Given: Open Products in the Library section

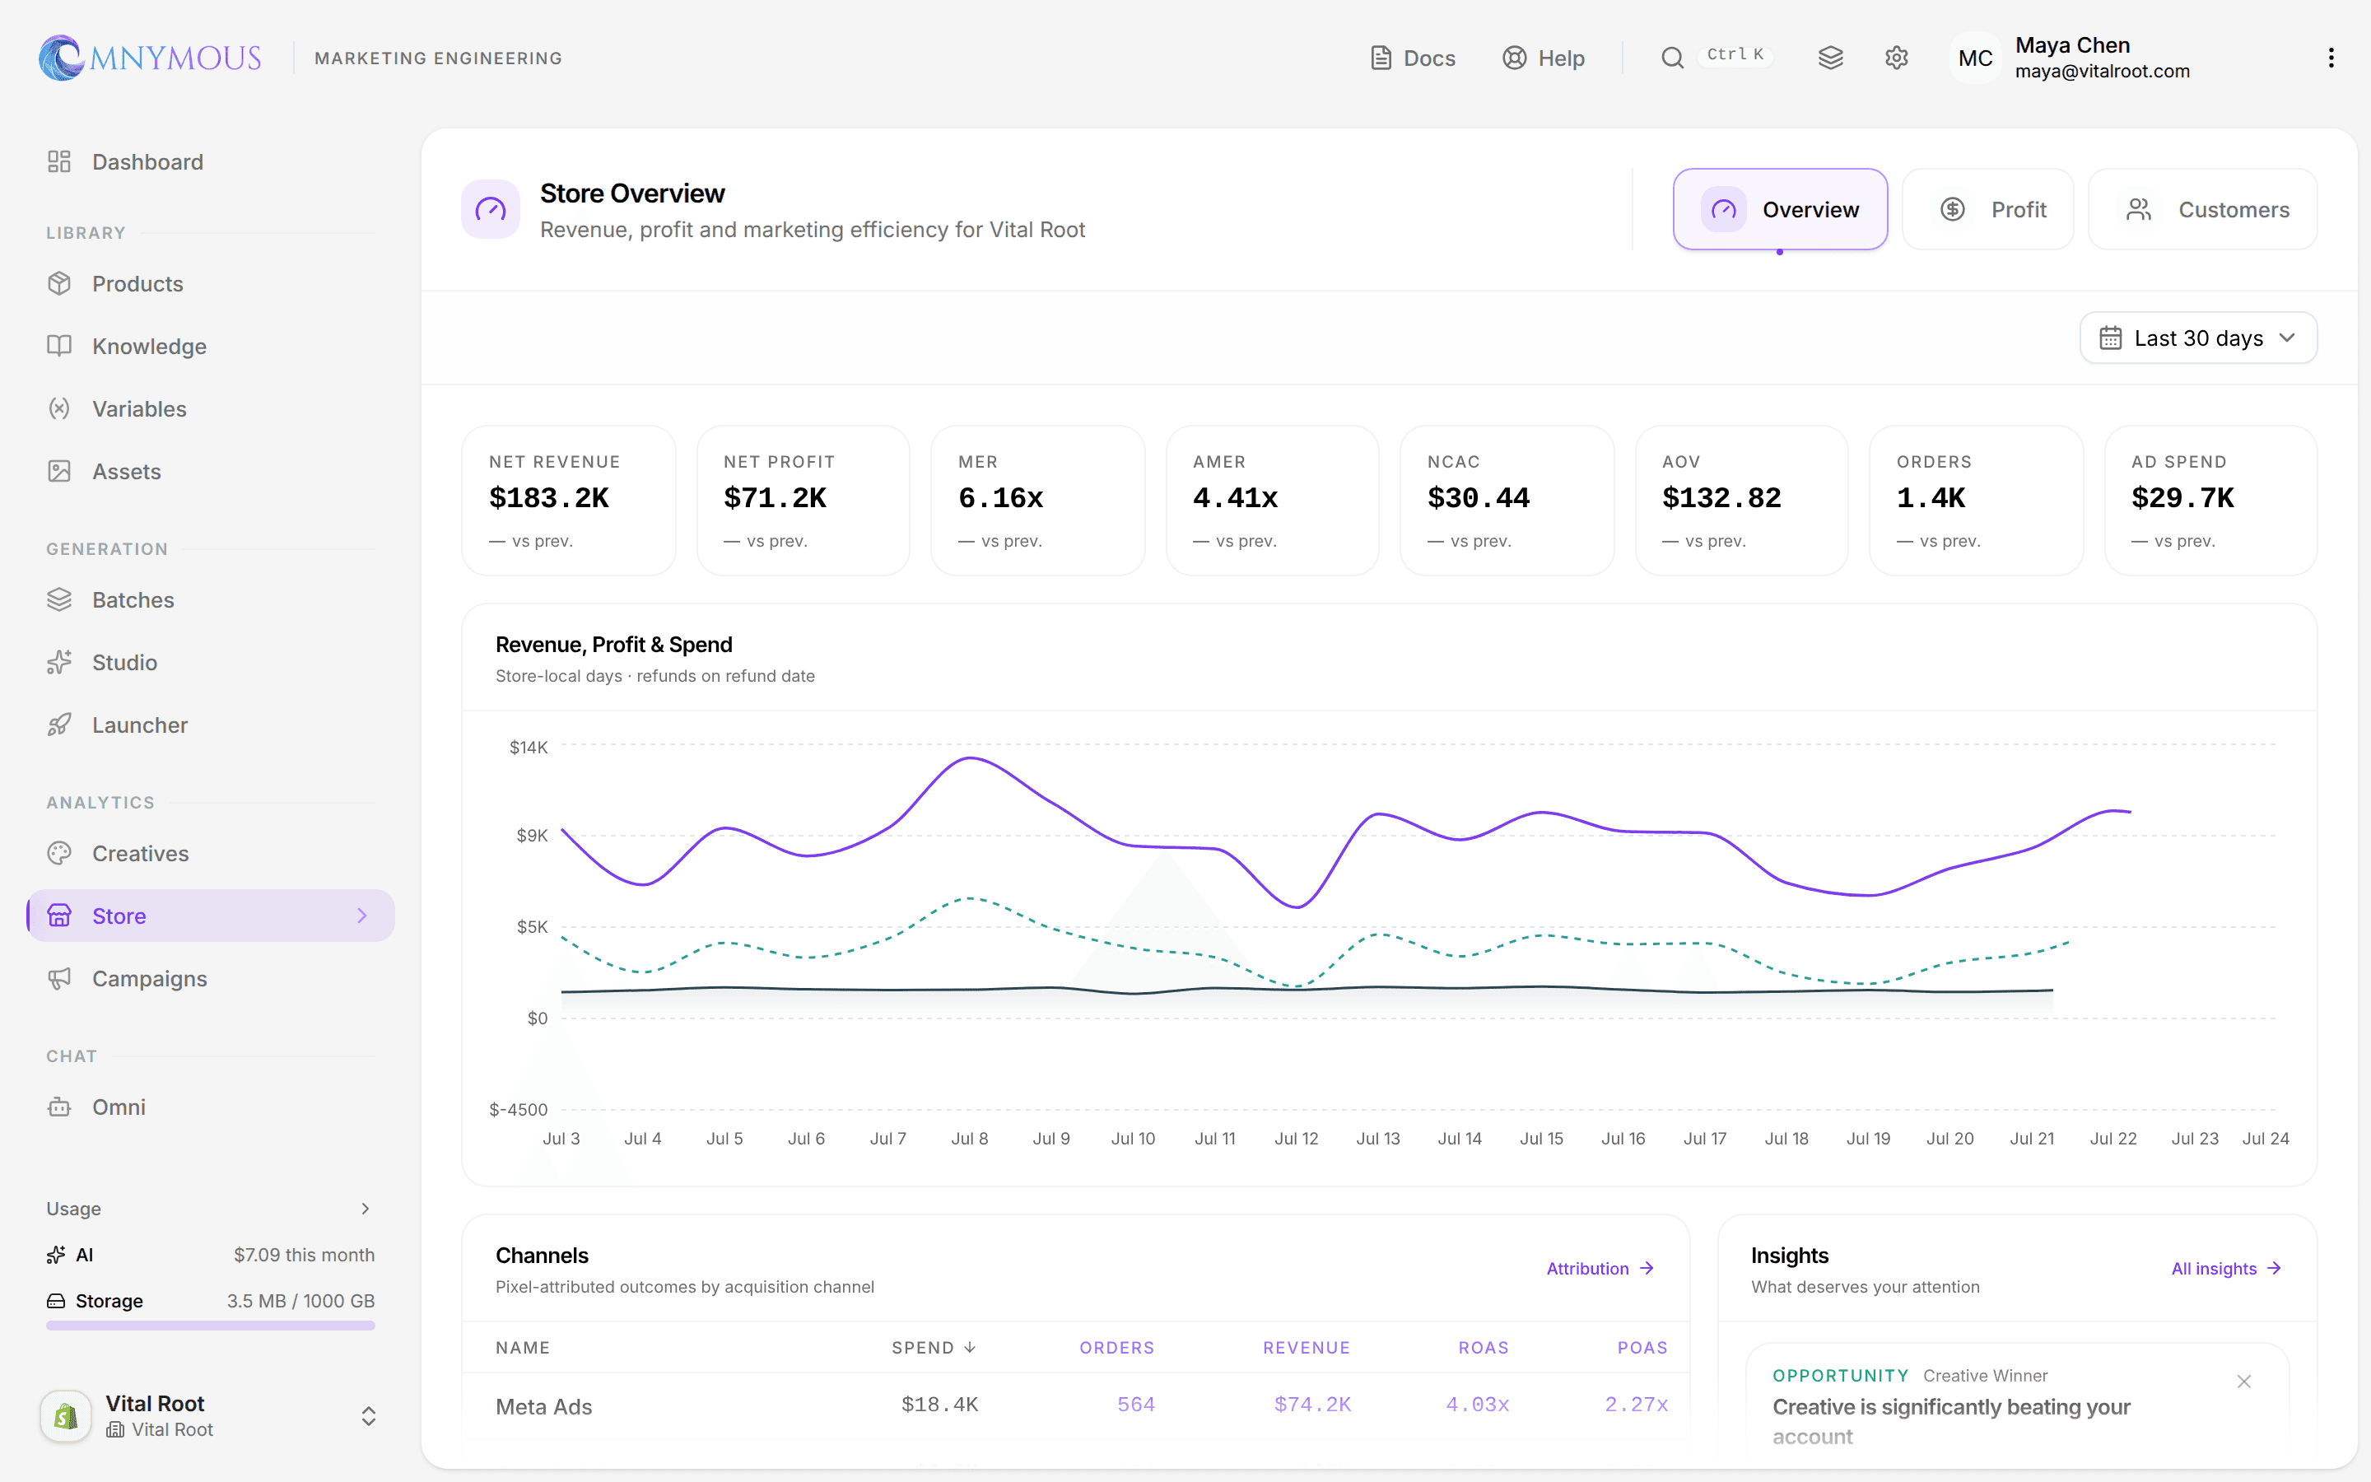Looking at the screenshot, I should 210,283.
